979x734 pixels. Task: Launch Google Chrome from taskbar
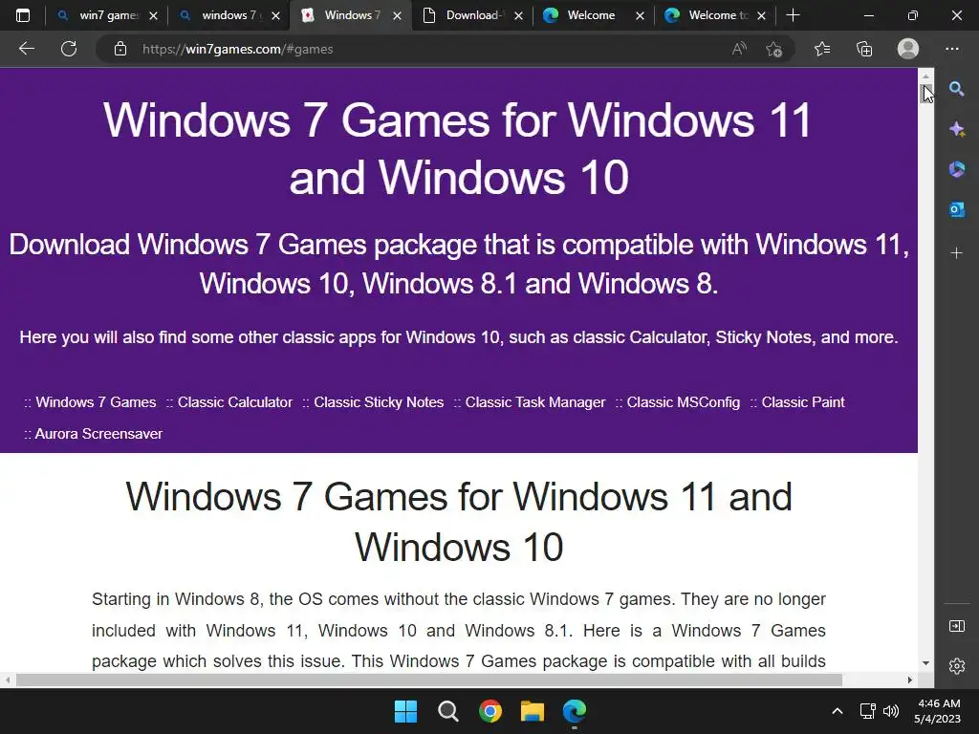(490, 711)
